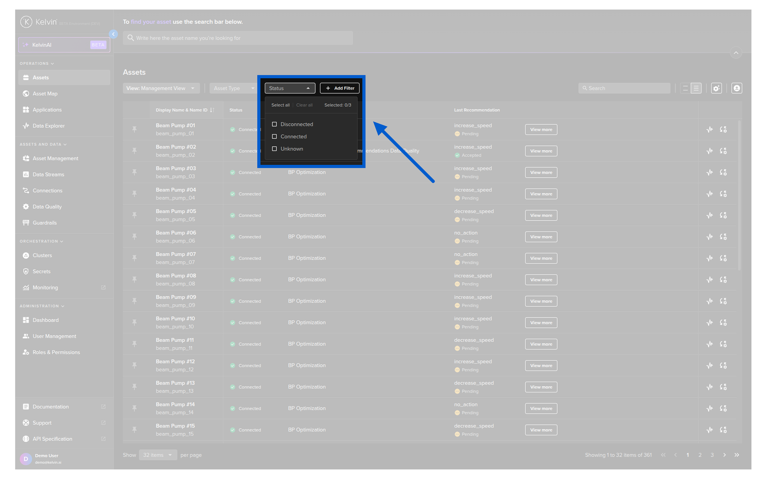
Task: Check the Unknown status option
Action: [274, 149]
